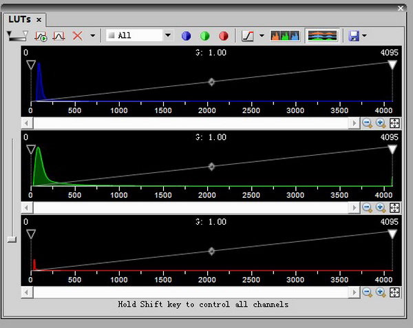Click the vertical histogram height slider thumb

[x=12, y=239]
